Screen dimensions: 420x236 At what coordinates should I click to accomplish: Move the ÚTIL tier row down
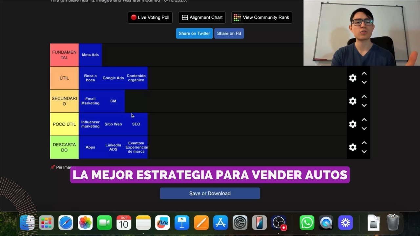click(364, 82)
